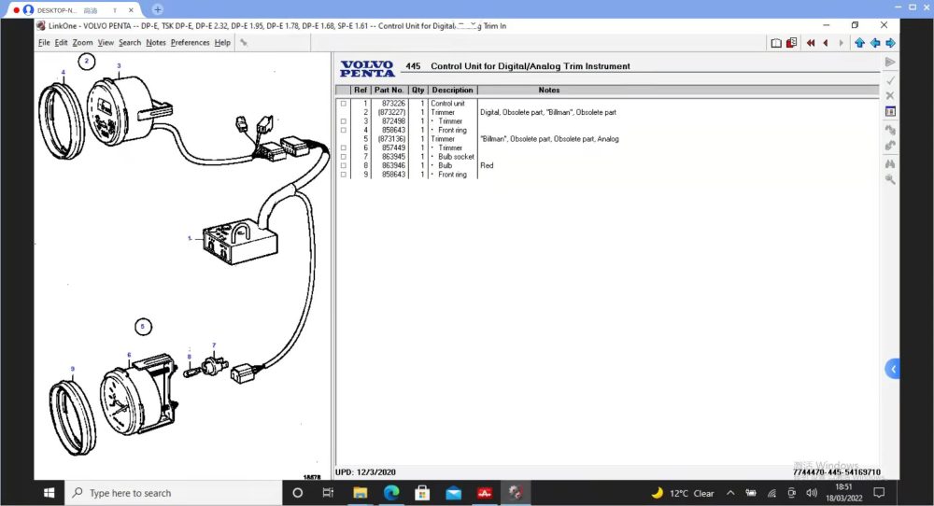Click the binoculars search icon
934x506 pixels.
click(x=890, y=163)
